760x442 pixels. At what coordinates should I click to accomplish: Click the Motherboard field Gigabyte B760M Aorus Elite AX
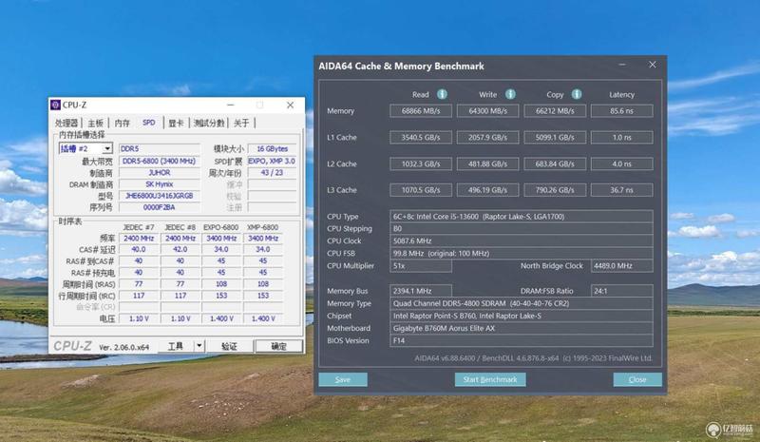[522, 328]
